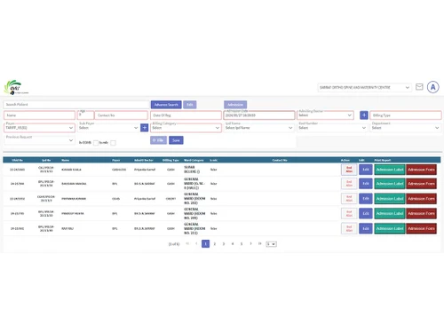Open the Ipd Name dropdown

pos(259,128)
